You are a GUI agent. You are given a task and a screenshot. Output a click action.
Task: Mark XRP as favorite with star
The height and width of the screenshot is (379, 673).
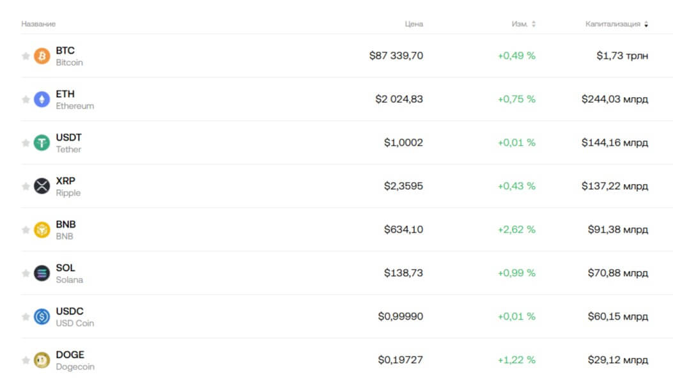coord(26,187)
